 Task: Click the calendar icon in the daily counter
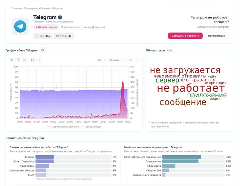point(58,36)
